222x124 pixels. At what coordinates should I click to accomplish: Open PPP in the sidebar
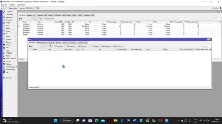pyautogui.click(x=7, y=25)
